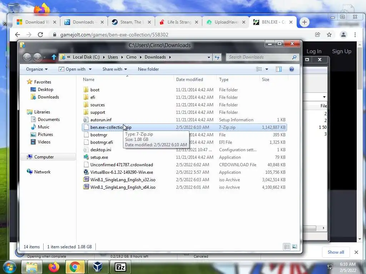366x274 pixels.
Task: Click the Chrome address bar URL
Action: pyautogui.click(x=114, y=35)
